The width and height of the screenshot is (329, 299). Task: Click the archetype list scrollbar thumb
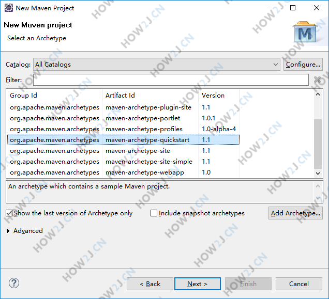point(318,144)
